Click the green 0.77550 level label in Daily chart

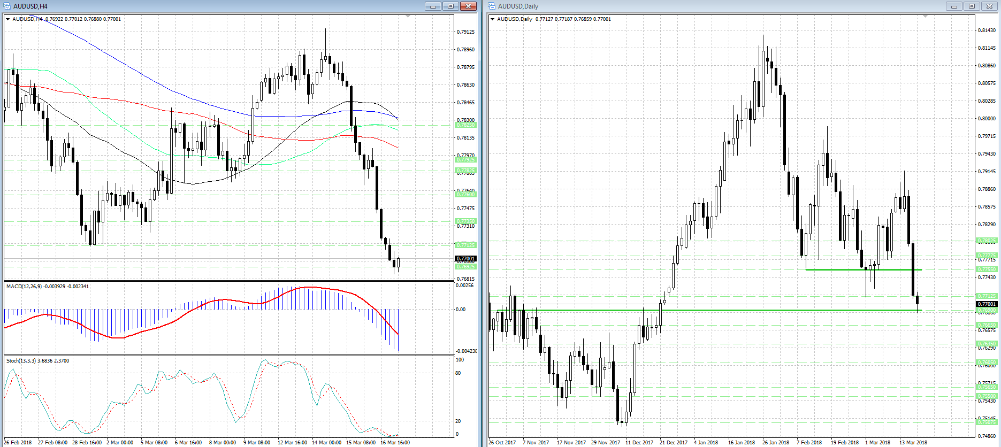987,269
